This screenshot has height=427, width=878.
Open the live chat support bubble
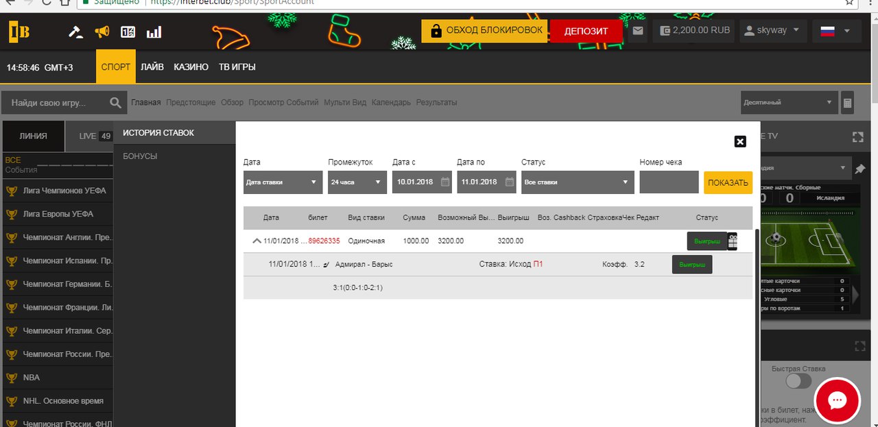(x=837, y=400)
